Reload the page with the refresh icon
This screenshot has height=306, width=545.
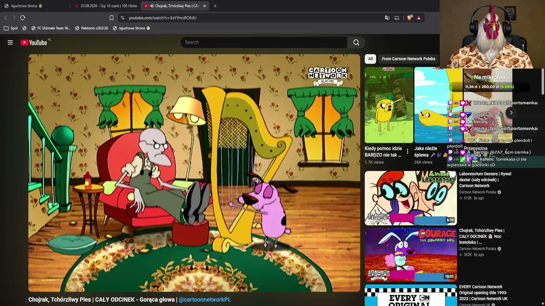click(x=23, y=18)
